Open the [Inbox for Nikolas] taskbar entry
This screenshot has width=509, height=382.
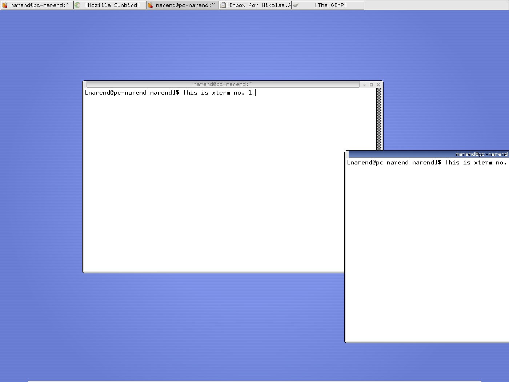tap(258, 5)
